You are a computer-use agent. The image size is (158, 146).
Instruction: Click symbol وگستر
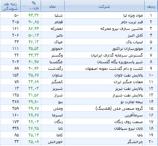point(57,55)
